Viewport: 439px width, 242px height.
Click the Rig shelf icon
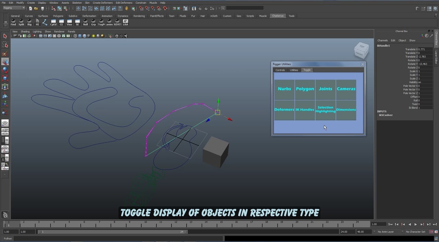(x=29, y=23)
